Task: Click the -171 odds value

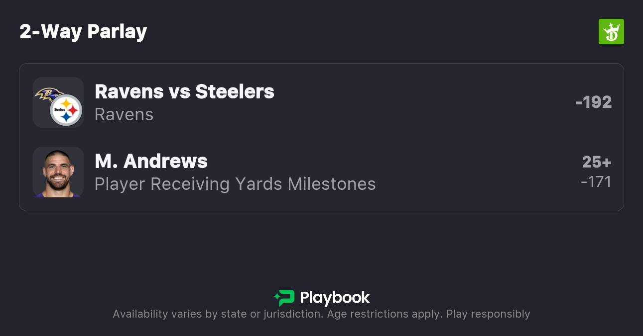Action: coord(596,182)
